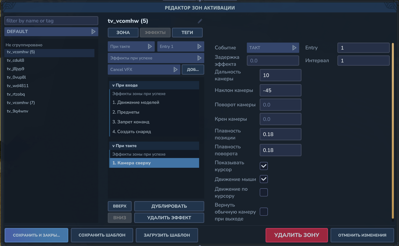
Task: Click the Плавность позиции field
Action: 280,134
